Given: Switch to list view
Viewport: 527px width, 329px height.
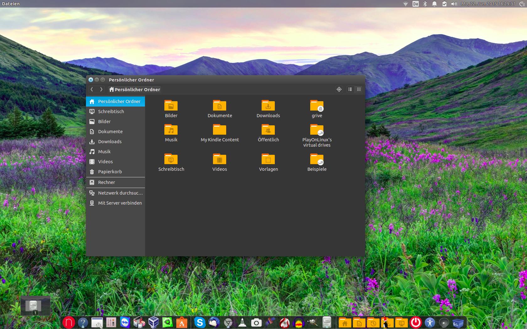Looking at the screenshot, I should pos(350,89).
